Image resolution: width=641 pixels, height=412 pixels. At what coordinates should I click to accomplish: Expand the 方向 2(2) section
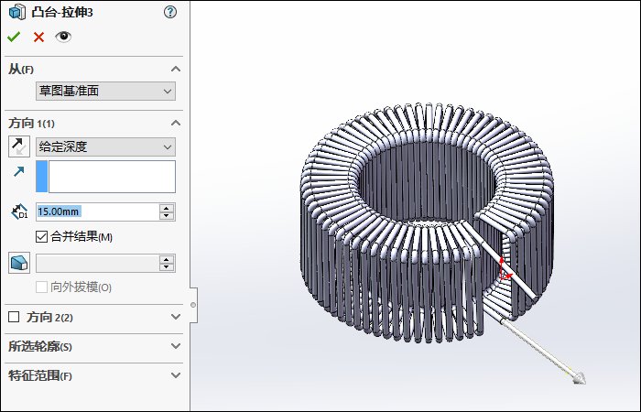(176, 317)
